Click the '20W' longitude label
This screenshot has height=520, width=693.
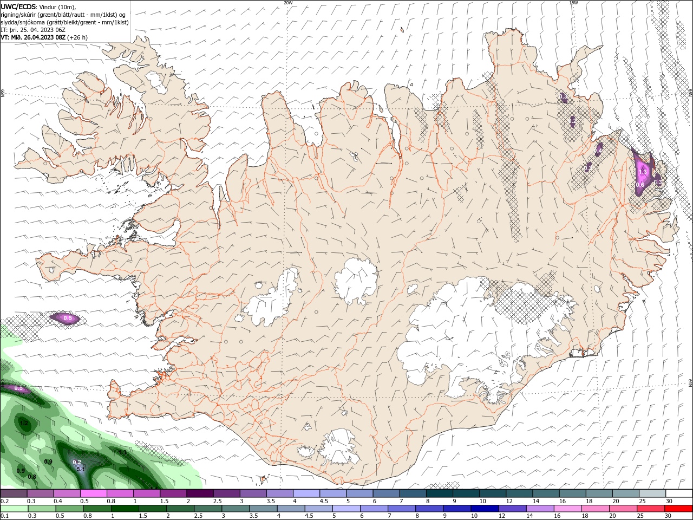[x=288, y=3]
